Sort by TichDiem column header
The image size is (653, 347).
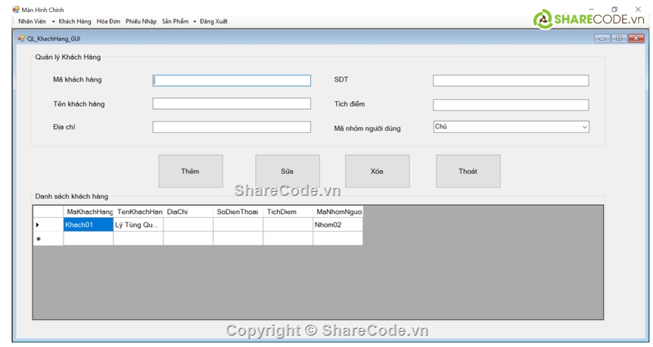click(288, 212)
